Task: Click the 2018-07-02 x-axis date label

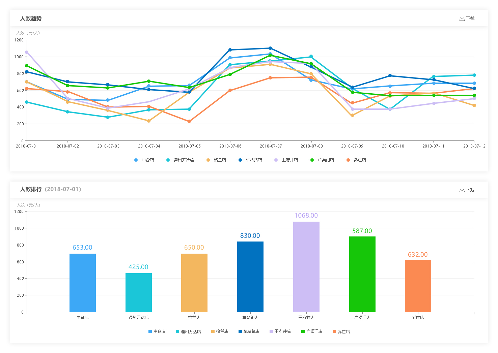Action: (x=68, y=146)
